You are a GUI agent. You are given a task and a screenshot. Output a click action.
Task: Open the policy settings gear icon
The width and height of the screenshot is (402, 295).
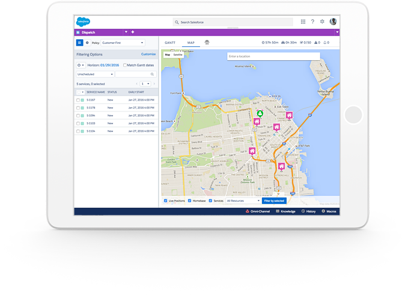[87, 43]
